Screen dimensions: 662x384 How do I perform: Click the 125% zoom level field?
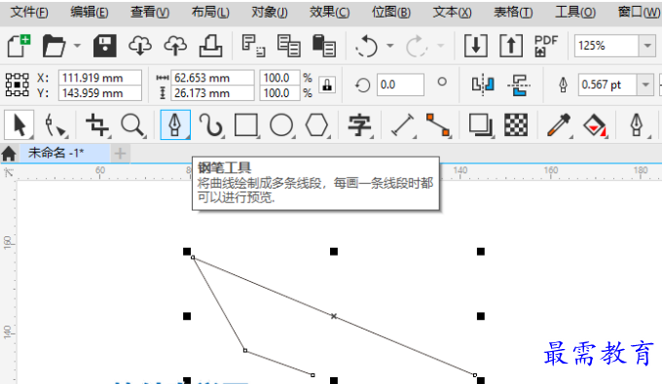tap(606, 46)
